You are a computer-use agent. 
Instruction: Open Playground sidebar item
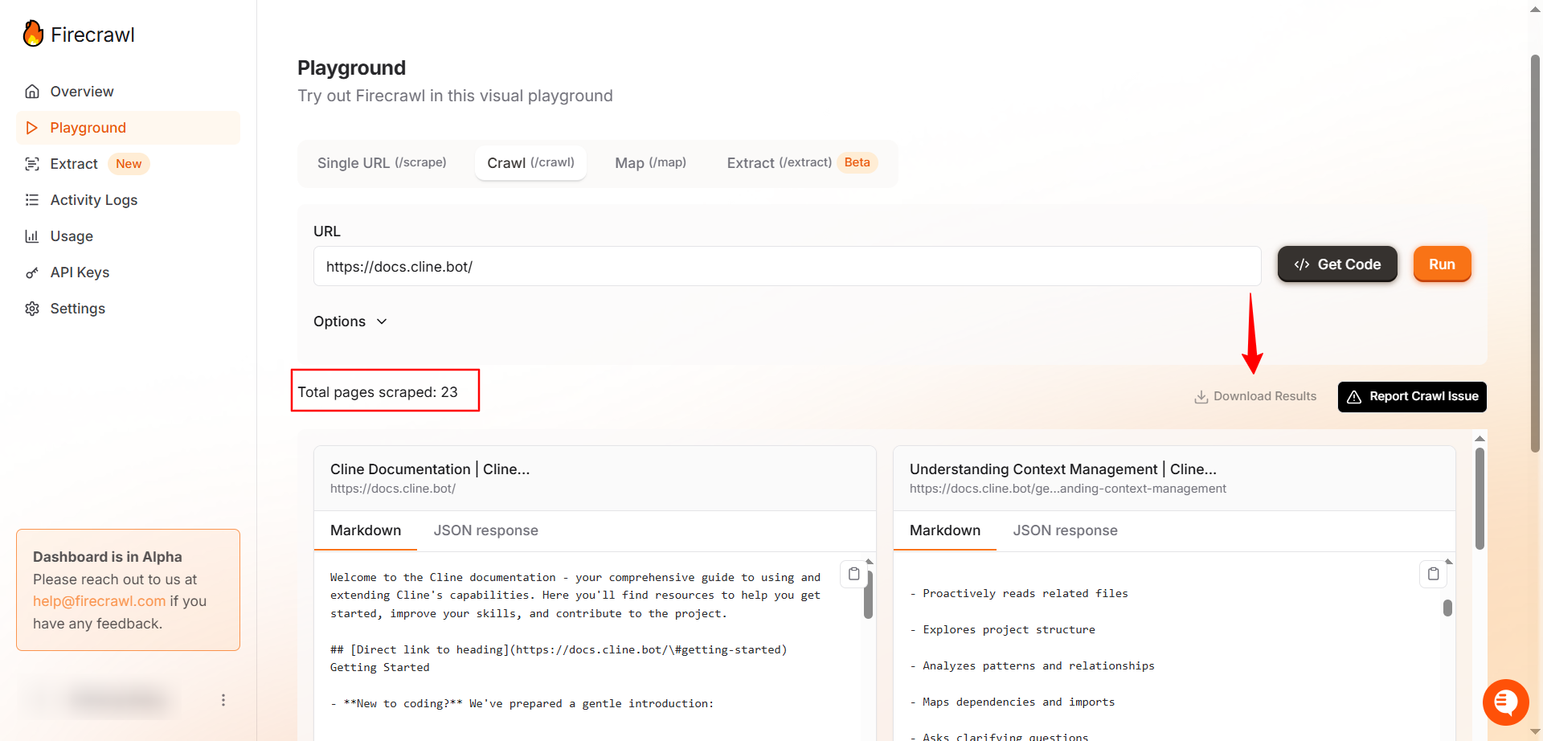pos(128,128)
